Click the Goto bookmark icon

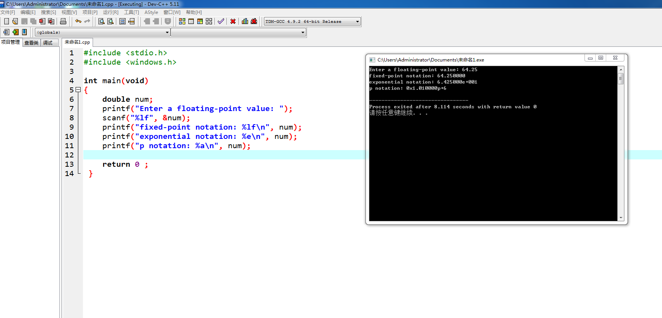pos(24,32)
